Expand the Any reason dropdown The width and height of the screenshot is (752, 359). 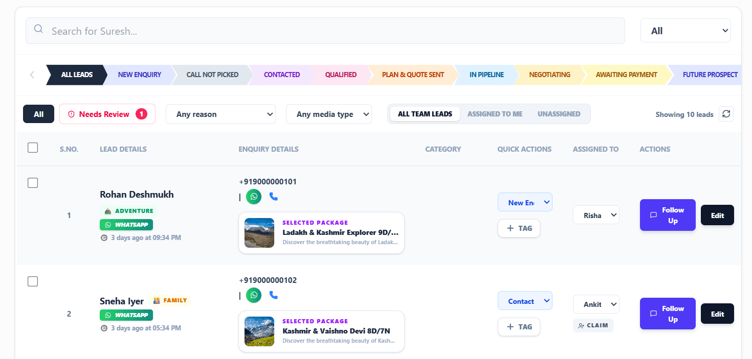[220, 114]
